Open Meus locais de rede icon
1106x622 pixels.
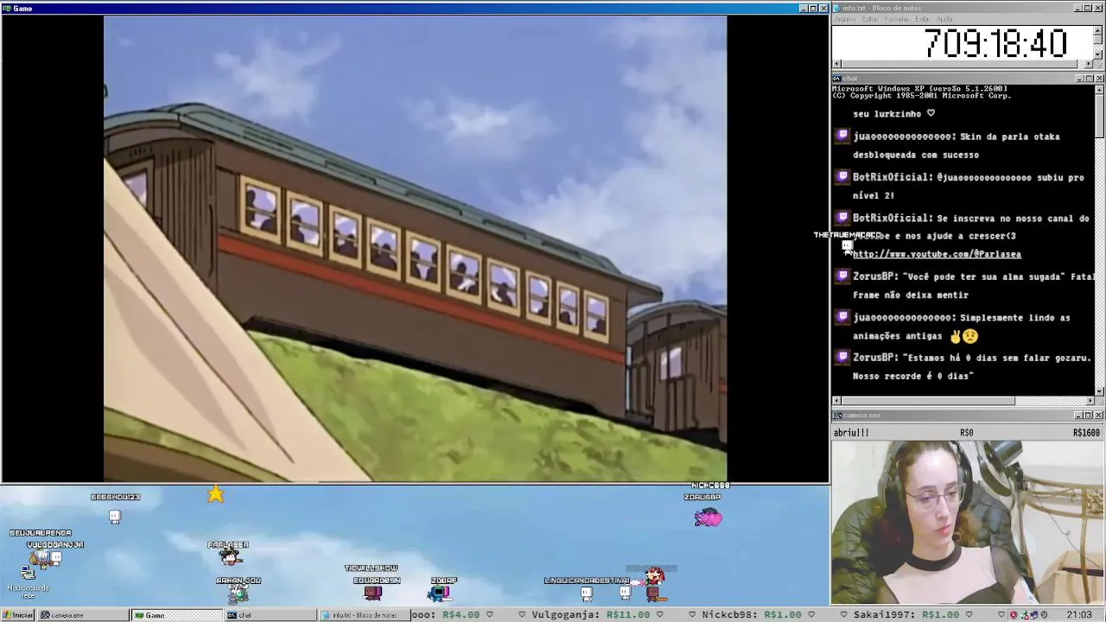(28, 581)
